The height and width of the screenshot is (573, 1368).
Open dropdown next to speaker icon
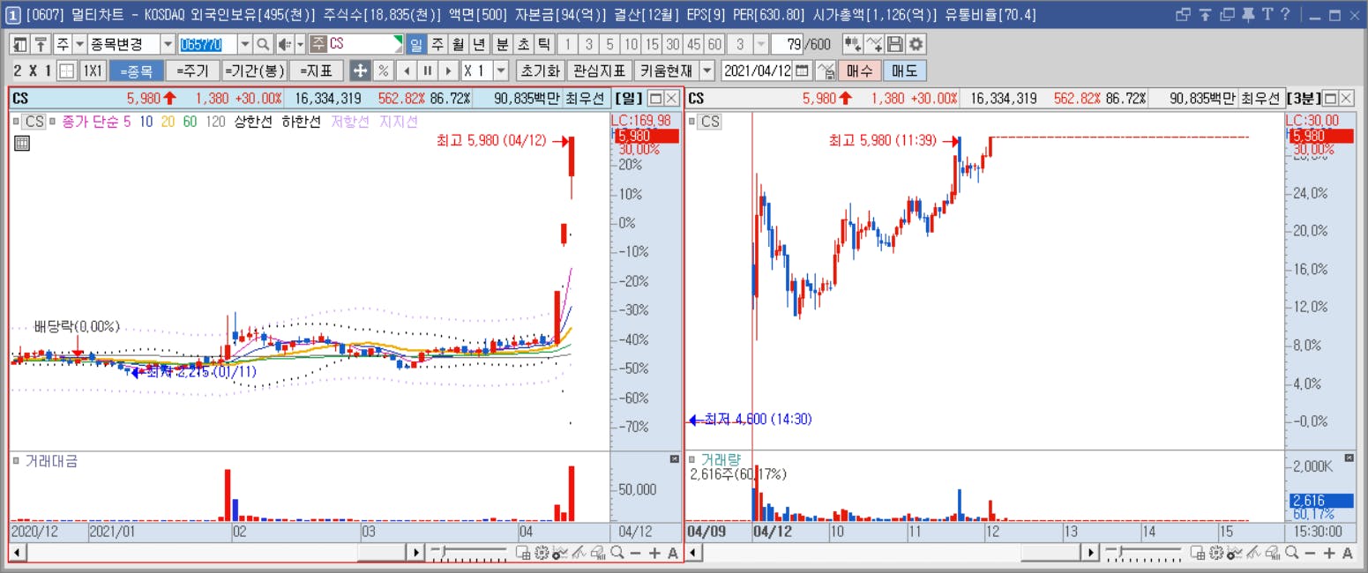click(x=300, y=45)
